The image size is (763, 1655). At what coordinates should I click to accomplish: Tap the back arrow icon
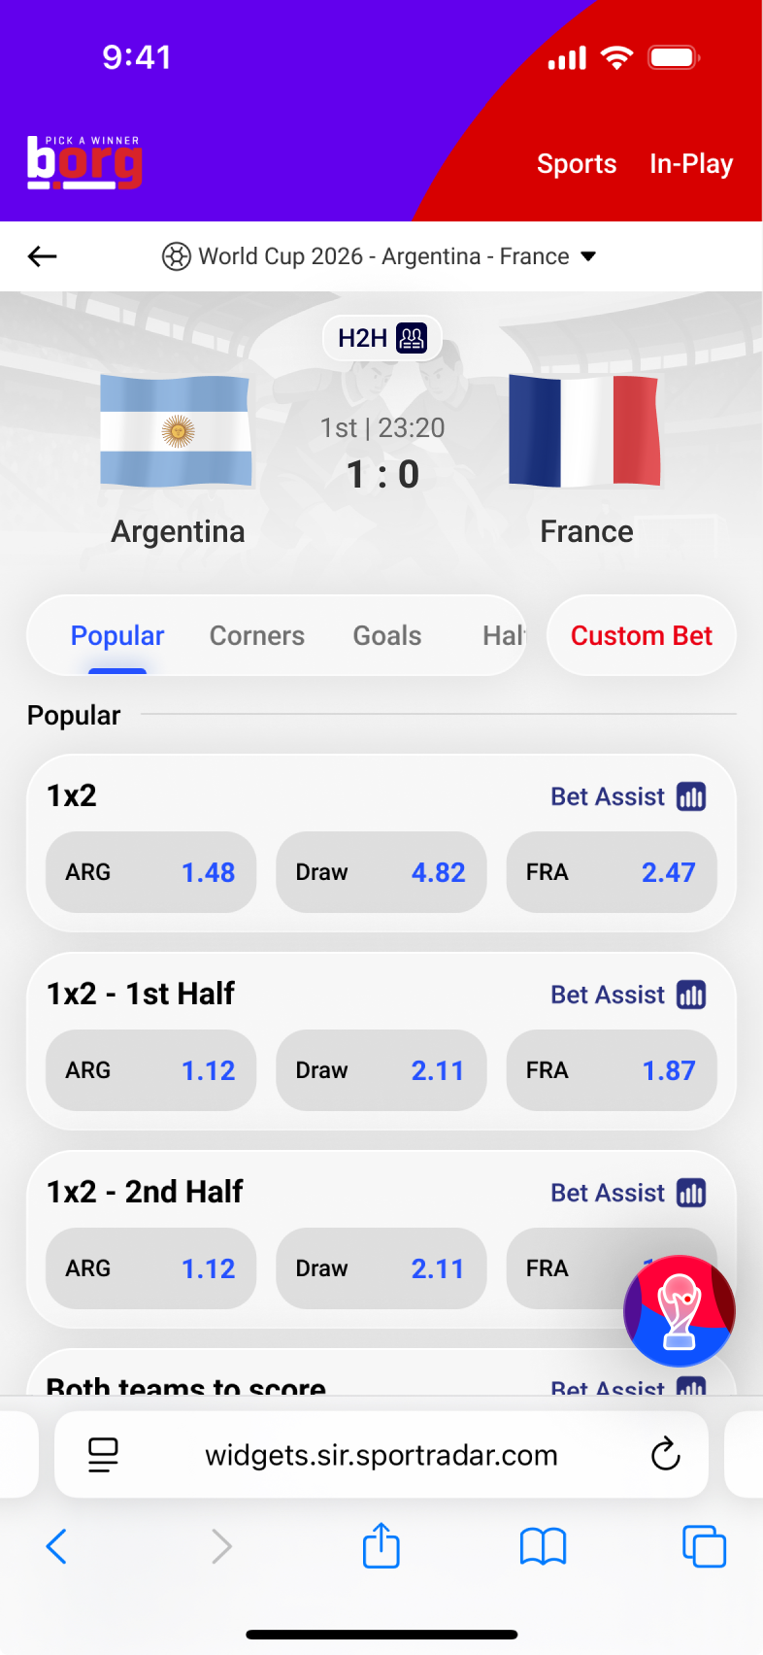43,256
